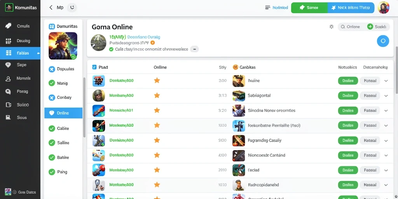Open the user avatar profile
The image size is (398, 199).
pos(383,8)
